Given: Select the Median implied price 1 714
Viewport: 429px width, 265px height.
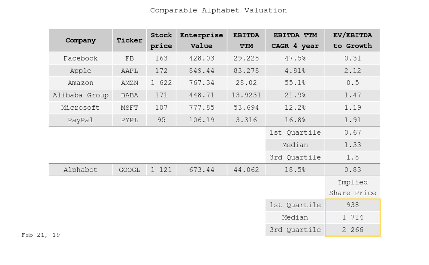Looking at the screenshot, I should 353,217.
